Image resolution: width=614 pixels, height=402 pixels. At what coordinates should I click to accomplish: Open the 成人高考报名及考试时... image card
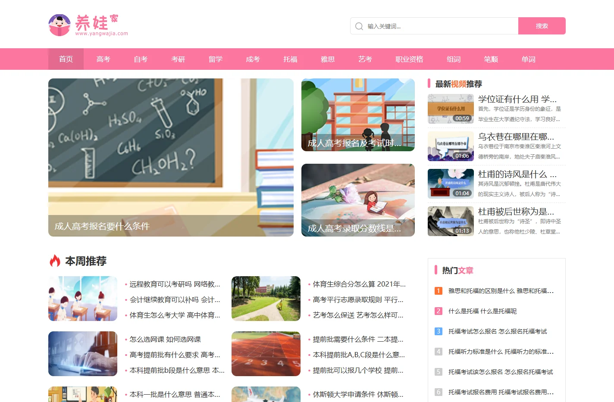358,115
